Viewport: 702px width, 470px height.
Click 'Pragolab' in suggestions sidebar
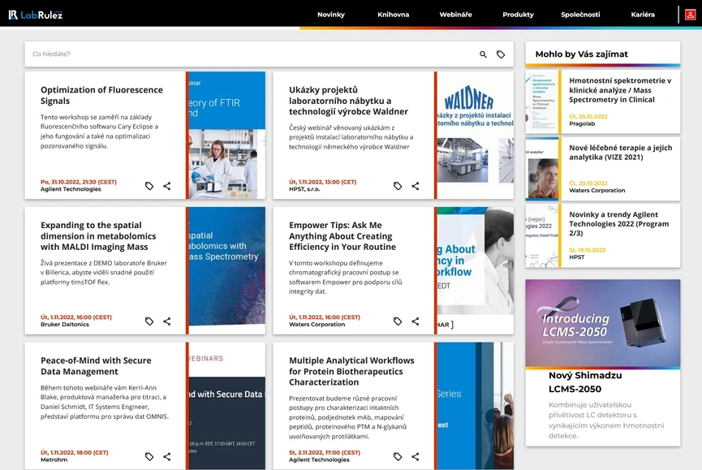[582, 123]
